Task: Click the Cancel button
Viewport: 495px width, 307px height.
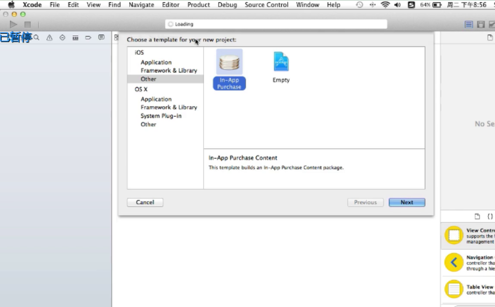Action: [x=145, y=202]
